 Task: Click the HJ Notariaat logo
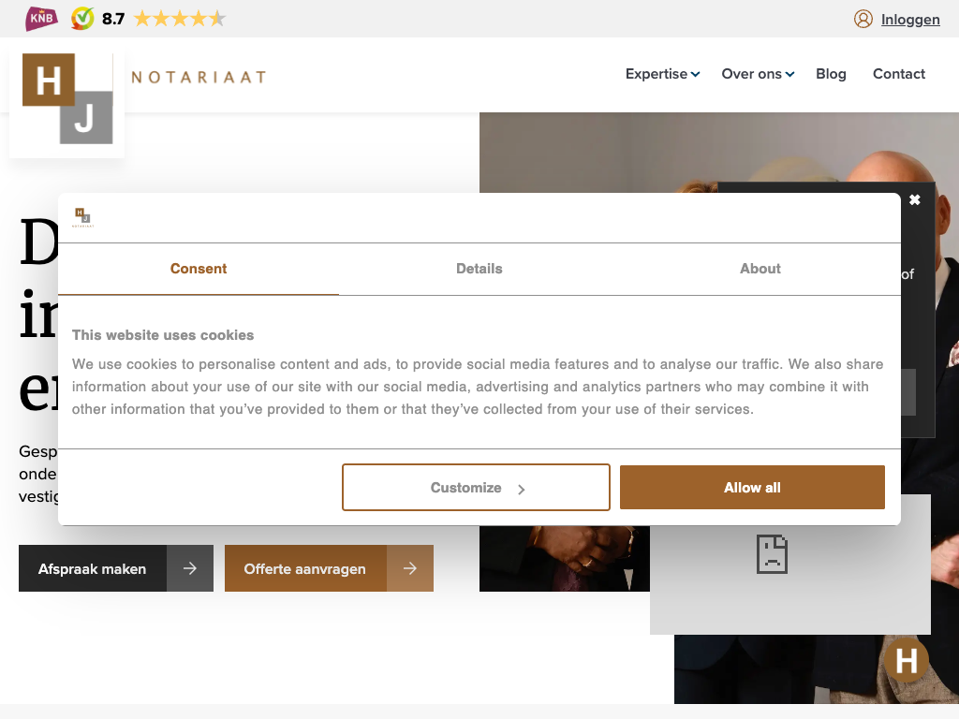67,99
